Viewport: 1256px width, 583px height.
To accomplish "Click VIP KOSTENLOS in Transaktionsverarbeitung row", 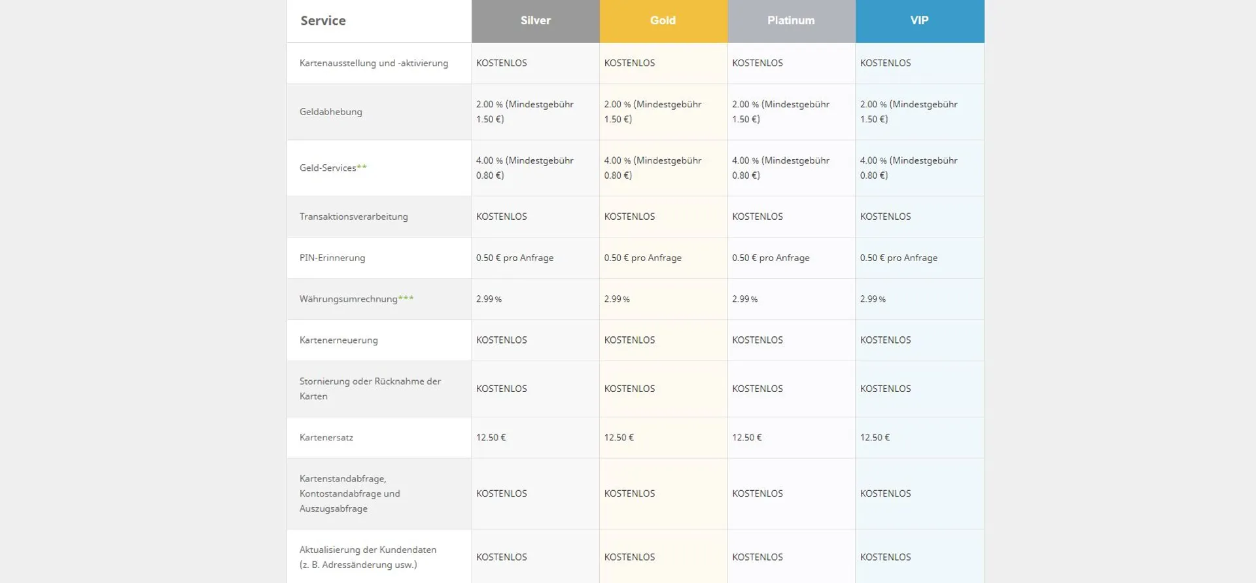I will pos(885,217).
